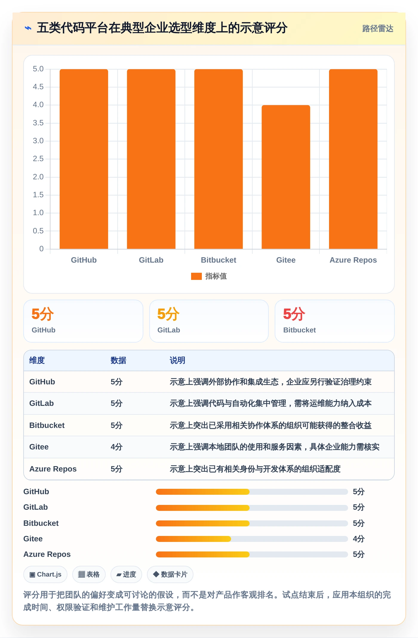This screenshot has width=418, height=638.
Task: Click the square icon in the Chart.js chip
Action: (x=32, y=575)
